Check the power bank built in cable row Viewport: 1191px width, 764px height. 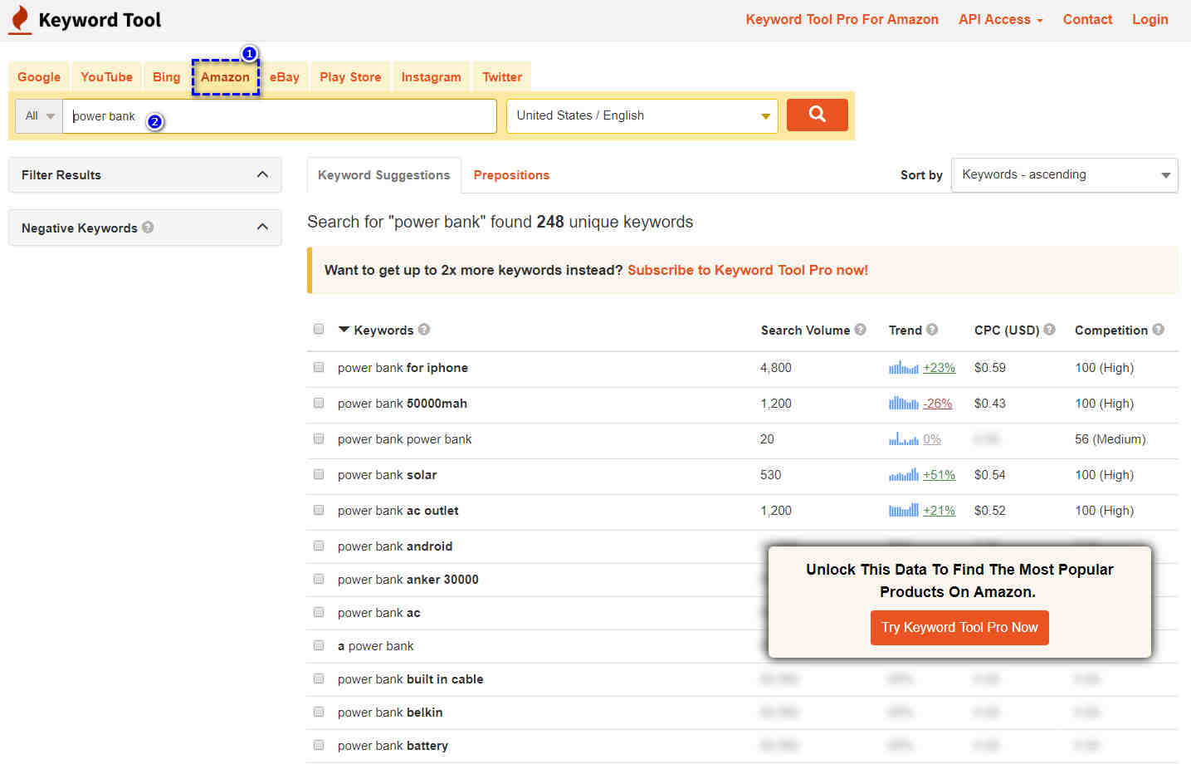point(319,678)
